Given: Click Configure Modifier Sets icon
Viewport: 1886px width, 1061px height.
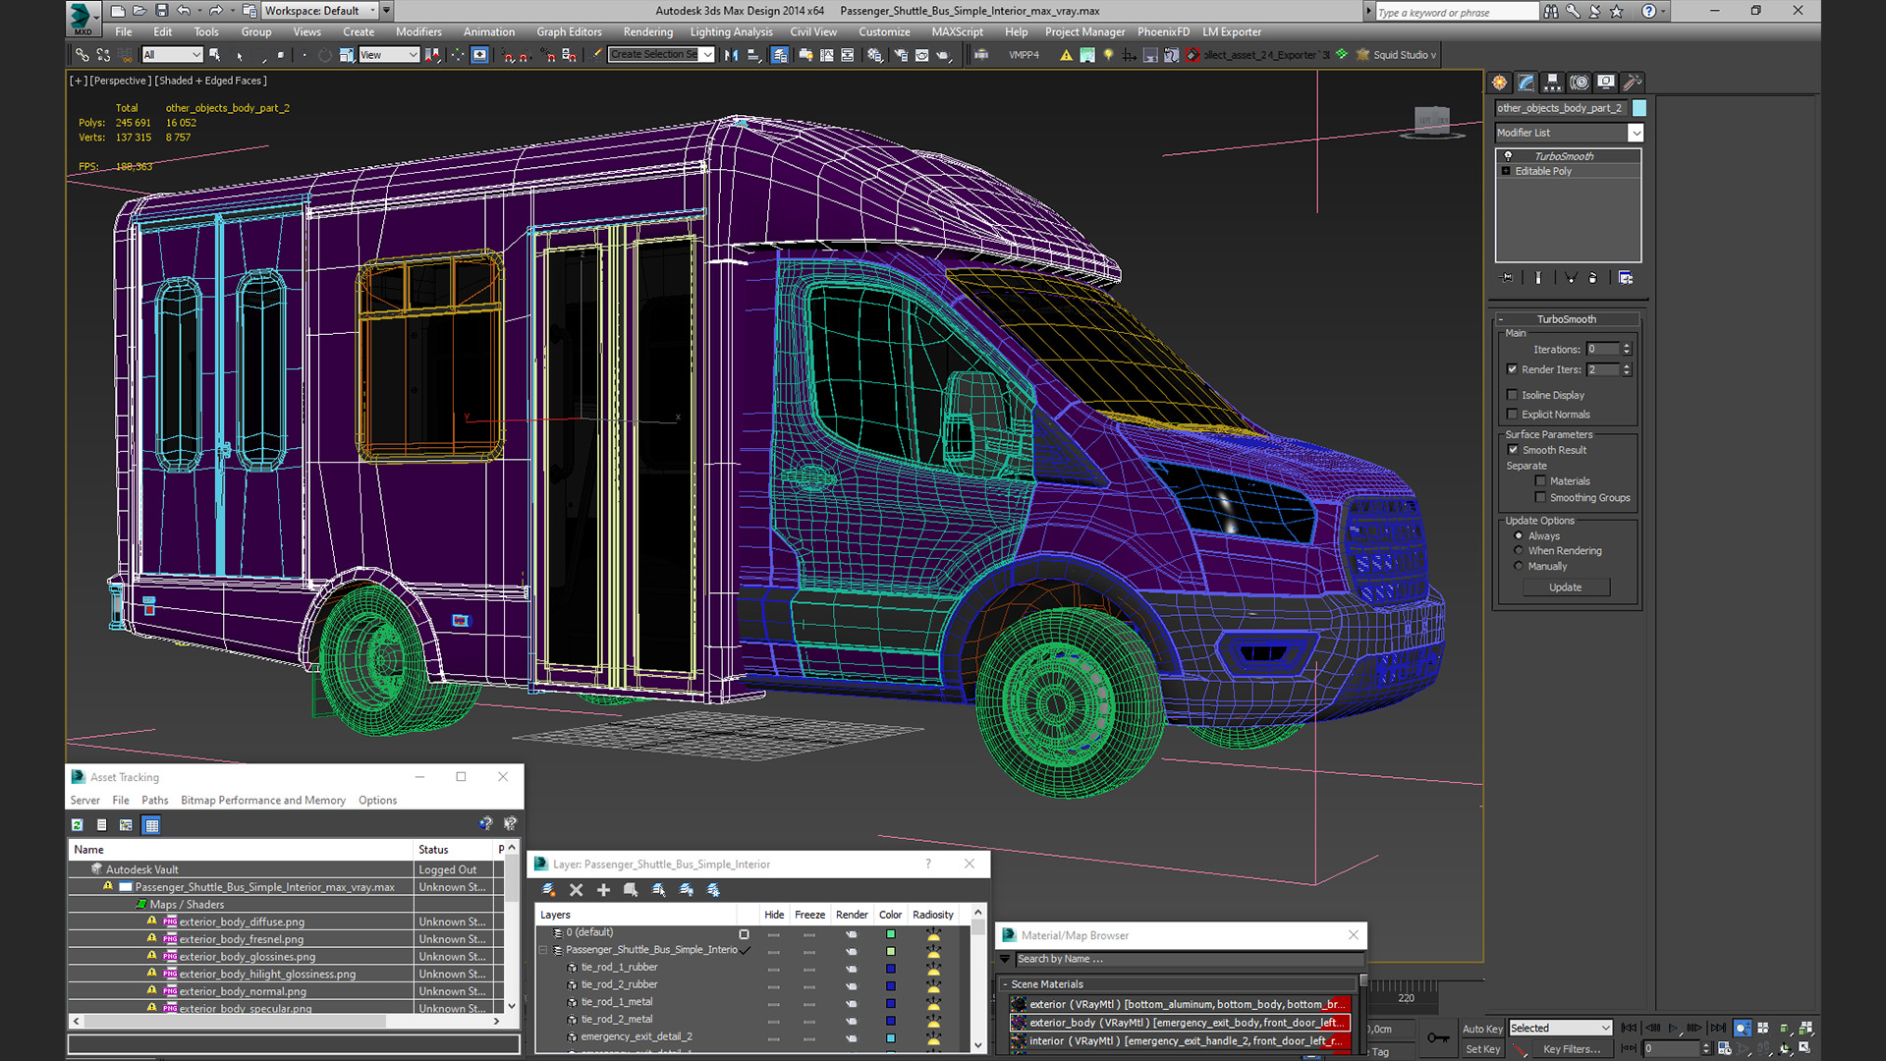Looking at the screenshot, I should pos(1626,278).
